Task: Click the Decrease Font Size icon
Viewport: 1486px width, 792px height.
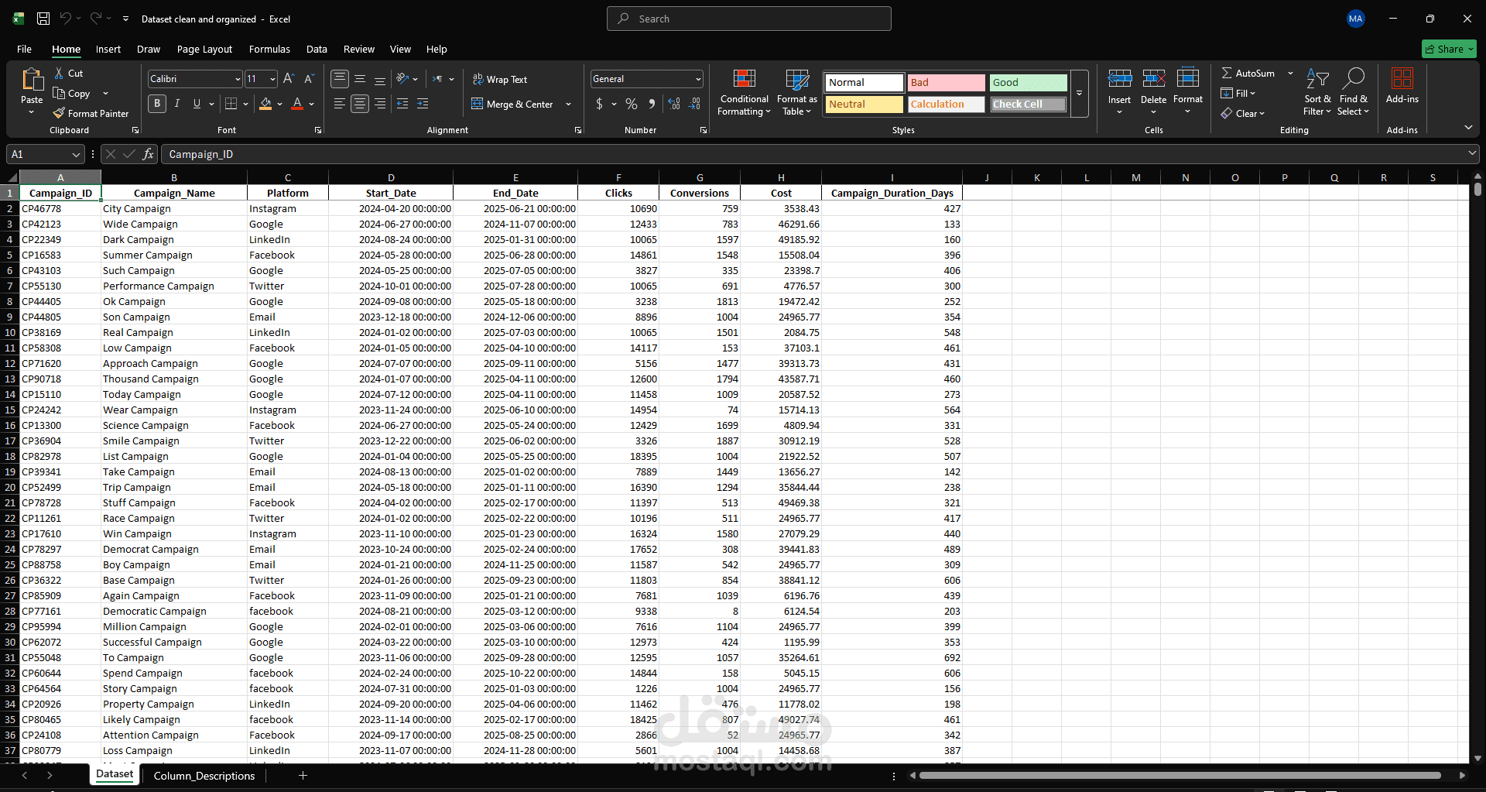Action: click(309, 79)
